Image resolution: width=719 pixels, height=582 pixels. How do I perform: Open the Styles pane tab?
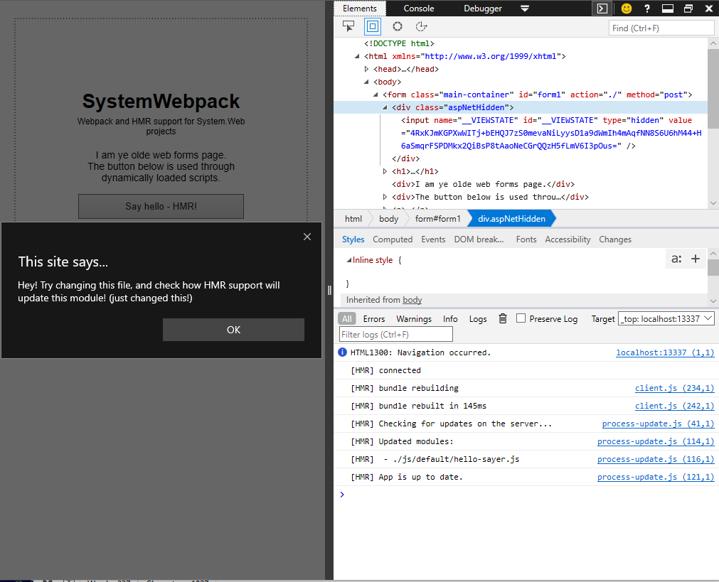(x=353, y=239)
